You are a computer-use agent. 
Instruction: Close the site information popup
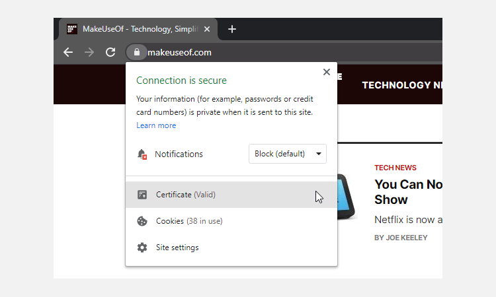pyautogui.click(x=326, y=72)
